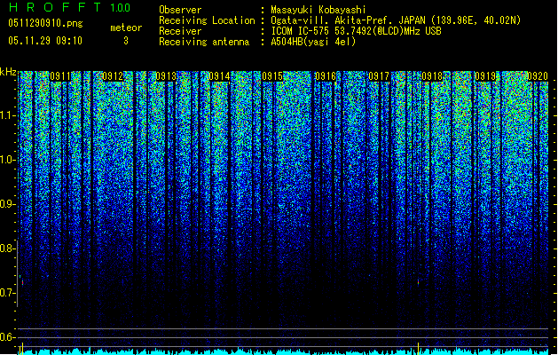Click the A504HB(yagi 4el) antenna text

coord(313,42)
